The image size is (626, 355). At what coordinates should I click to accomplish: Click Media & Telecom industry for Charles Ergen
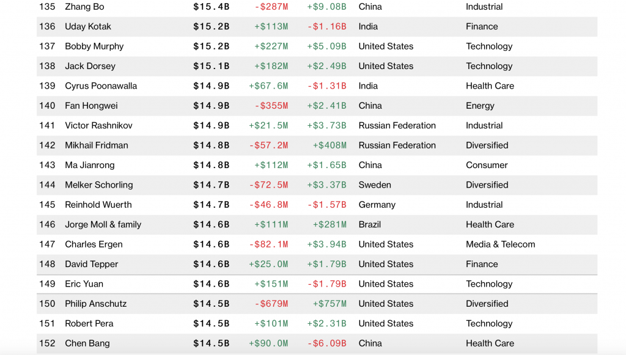(500, 244)
